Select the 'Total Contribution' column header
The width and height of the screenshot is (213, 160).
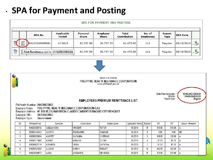(125, 35)
